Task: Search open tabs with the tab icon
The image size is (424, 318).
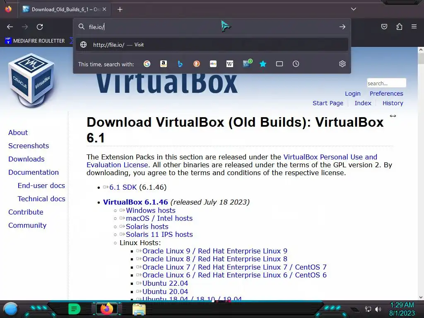Action: point(279,64)
